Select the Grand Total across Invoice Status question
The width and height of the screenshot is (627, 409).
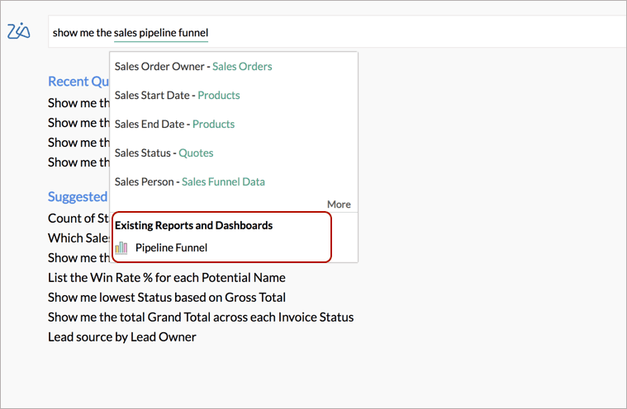200,317
